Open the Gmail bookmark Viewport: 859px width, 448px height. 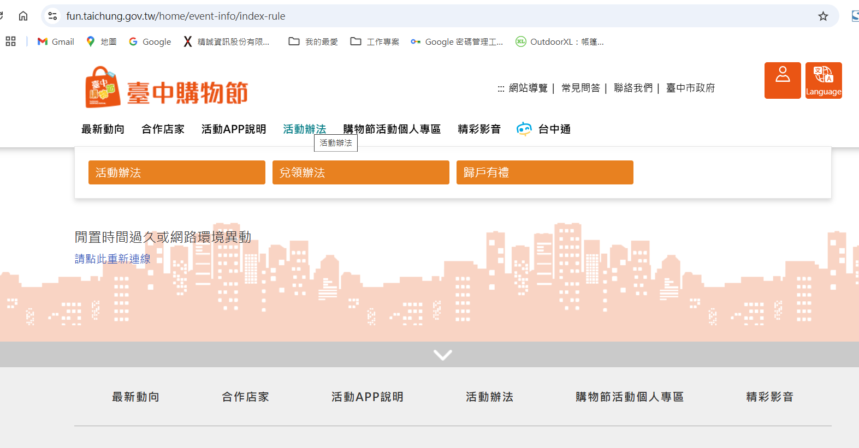56,41
